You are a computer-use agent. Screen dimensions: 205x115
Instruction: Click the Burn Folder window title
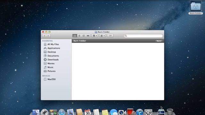point(104,32)
